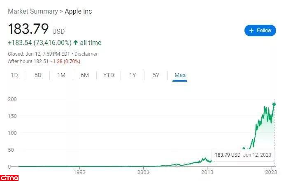Select the Max range tab
The width and height of the screenshot is (286, 181).
180,75
